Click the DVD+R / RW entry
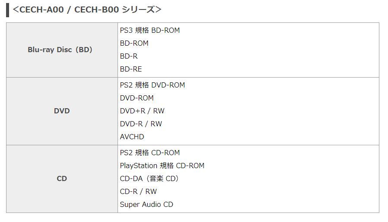 [142, 111]
